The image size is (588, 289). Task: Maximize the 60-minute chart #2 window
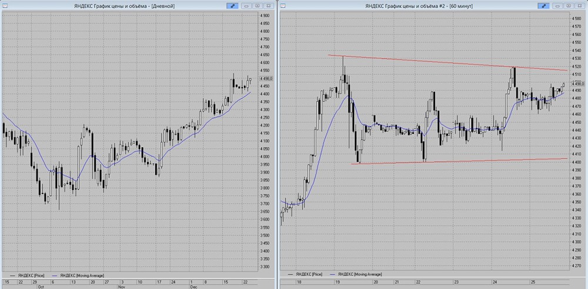tap(569, 6)
